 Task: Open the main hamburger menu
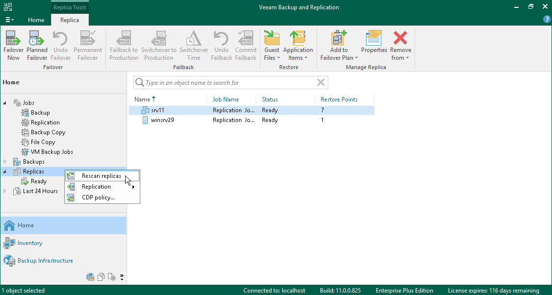tap(9, 20)
